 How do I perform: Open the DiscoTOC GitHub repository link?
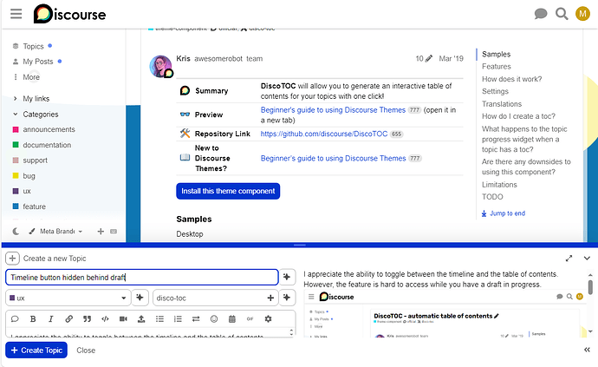tap(324, 134)
